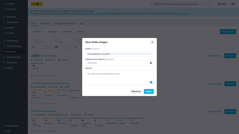239x134 pixels.
Task: Click the Abbrechen button
Action: (x=136, y=91)
